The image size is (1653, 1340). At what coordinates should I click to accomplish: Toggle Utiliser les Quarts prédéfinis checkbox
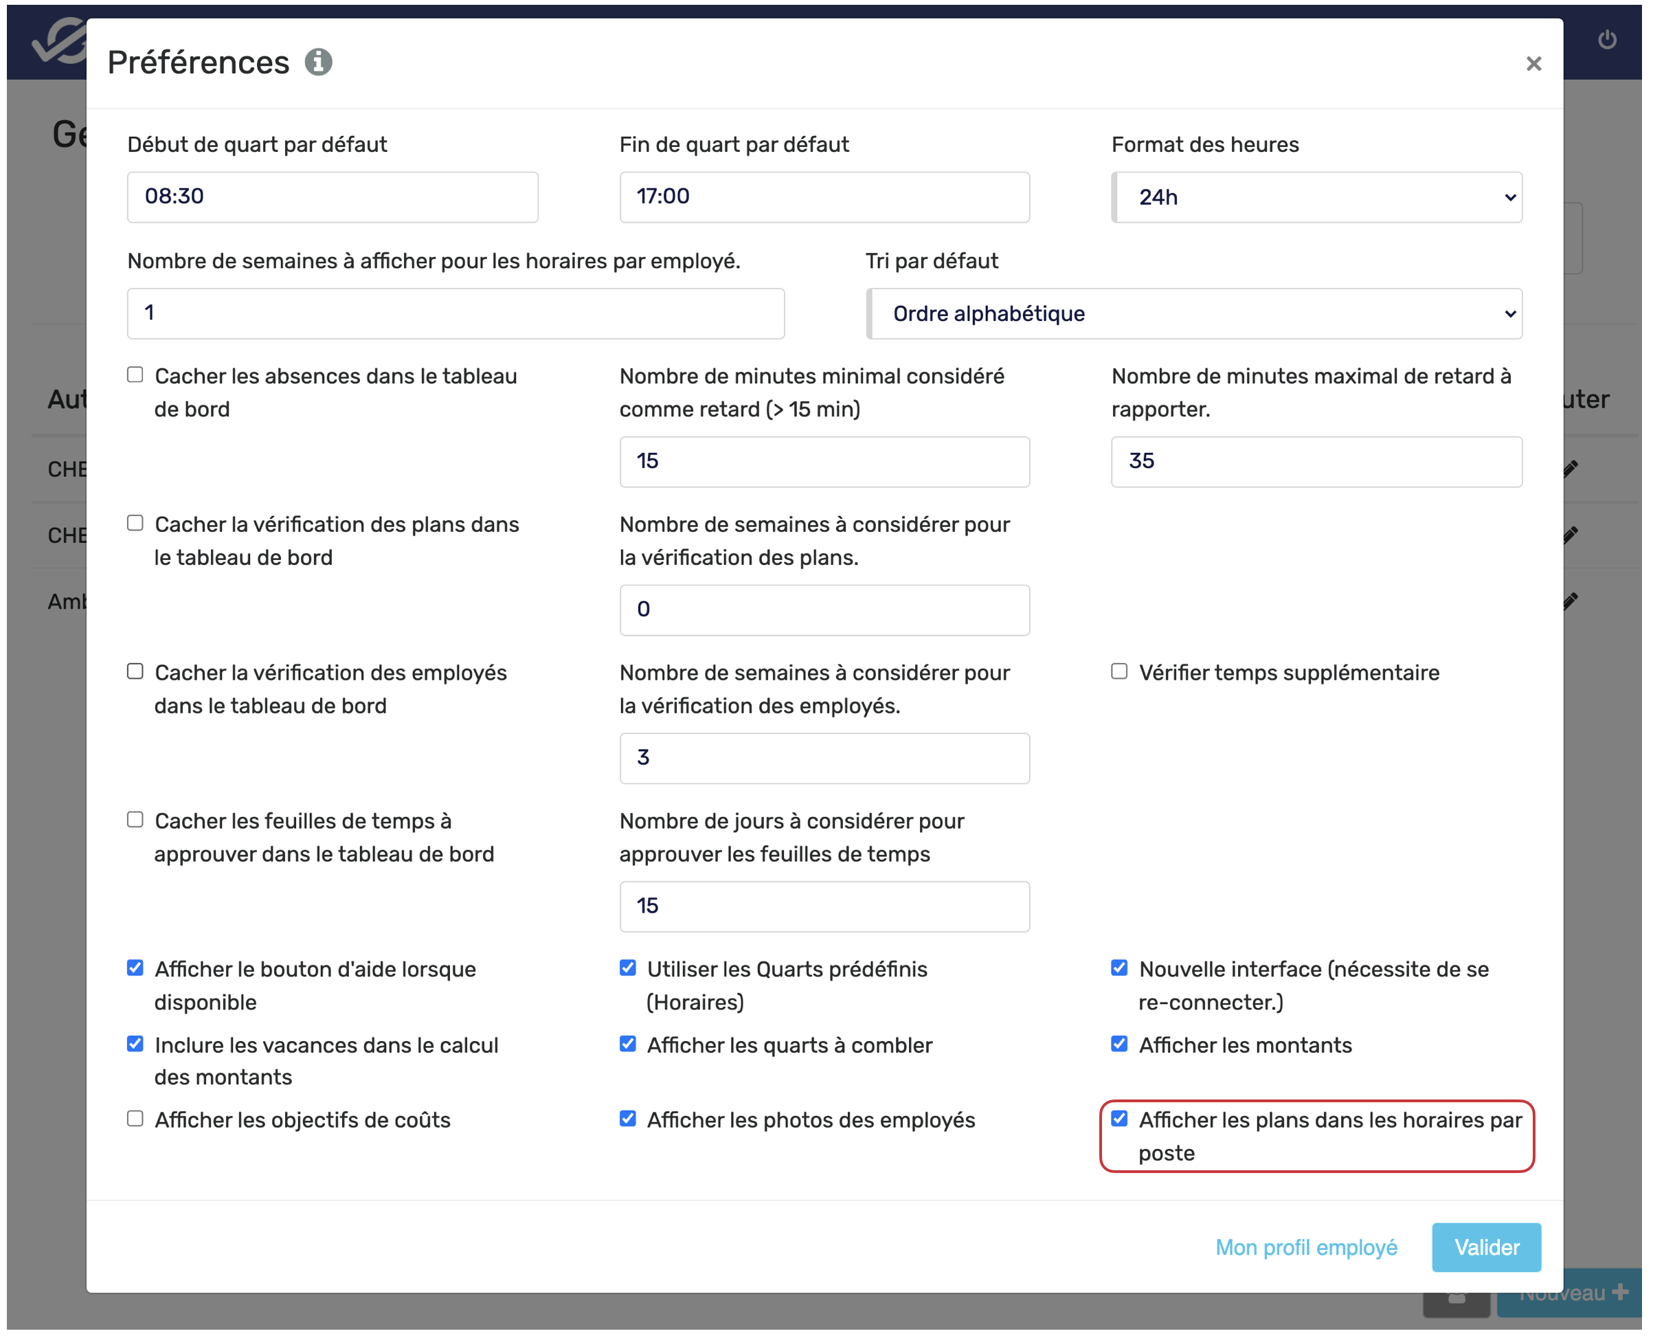pyautogui.click(x=627, y=968)
